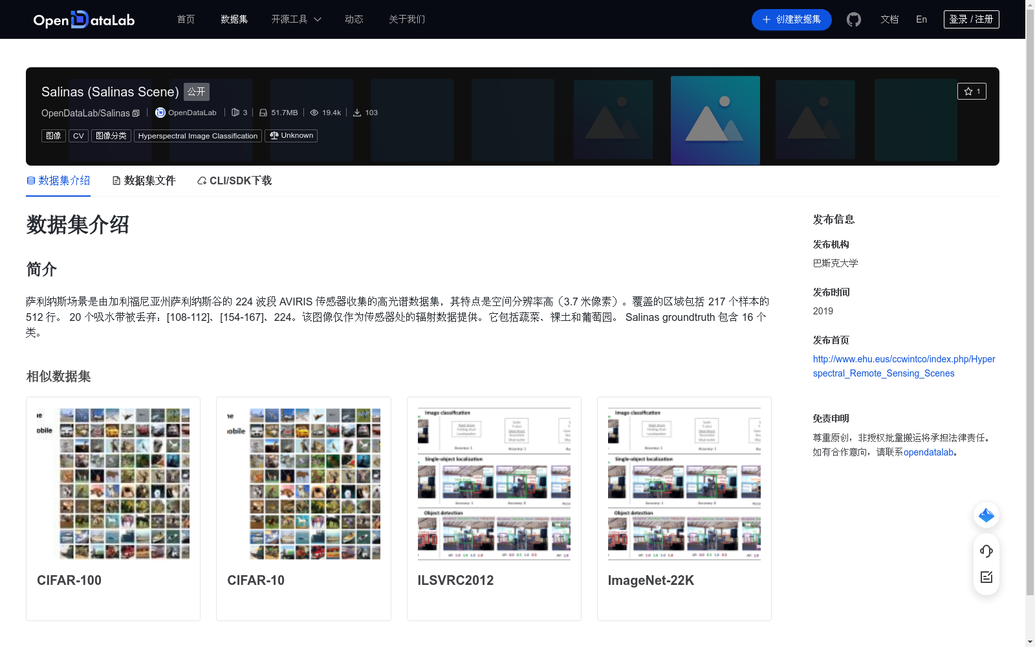Click the Hyperspectral Image Classification tag
This screenshot has width=1035, height=647.
point(198,136)
